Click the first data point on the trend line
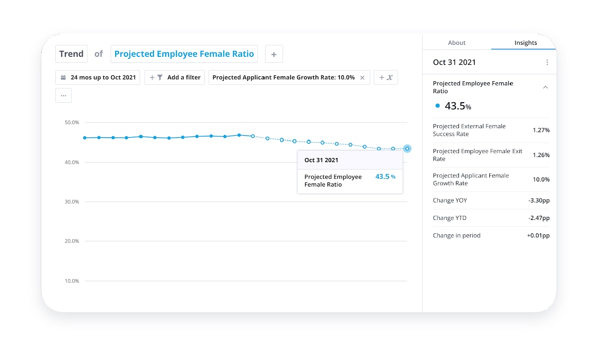Screen dimensions: 598x349 (85, 138)
